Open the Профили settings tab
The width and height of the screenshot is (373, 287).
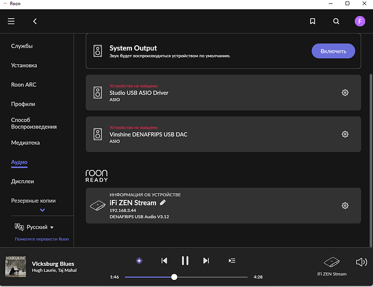click(23, 104)
